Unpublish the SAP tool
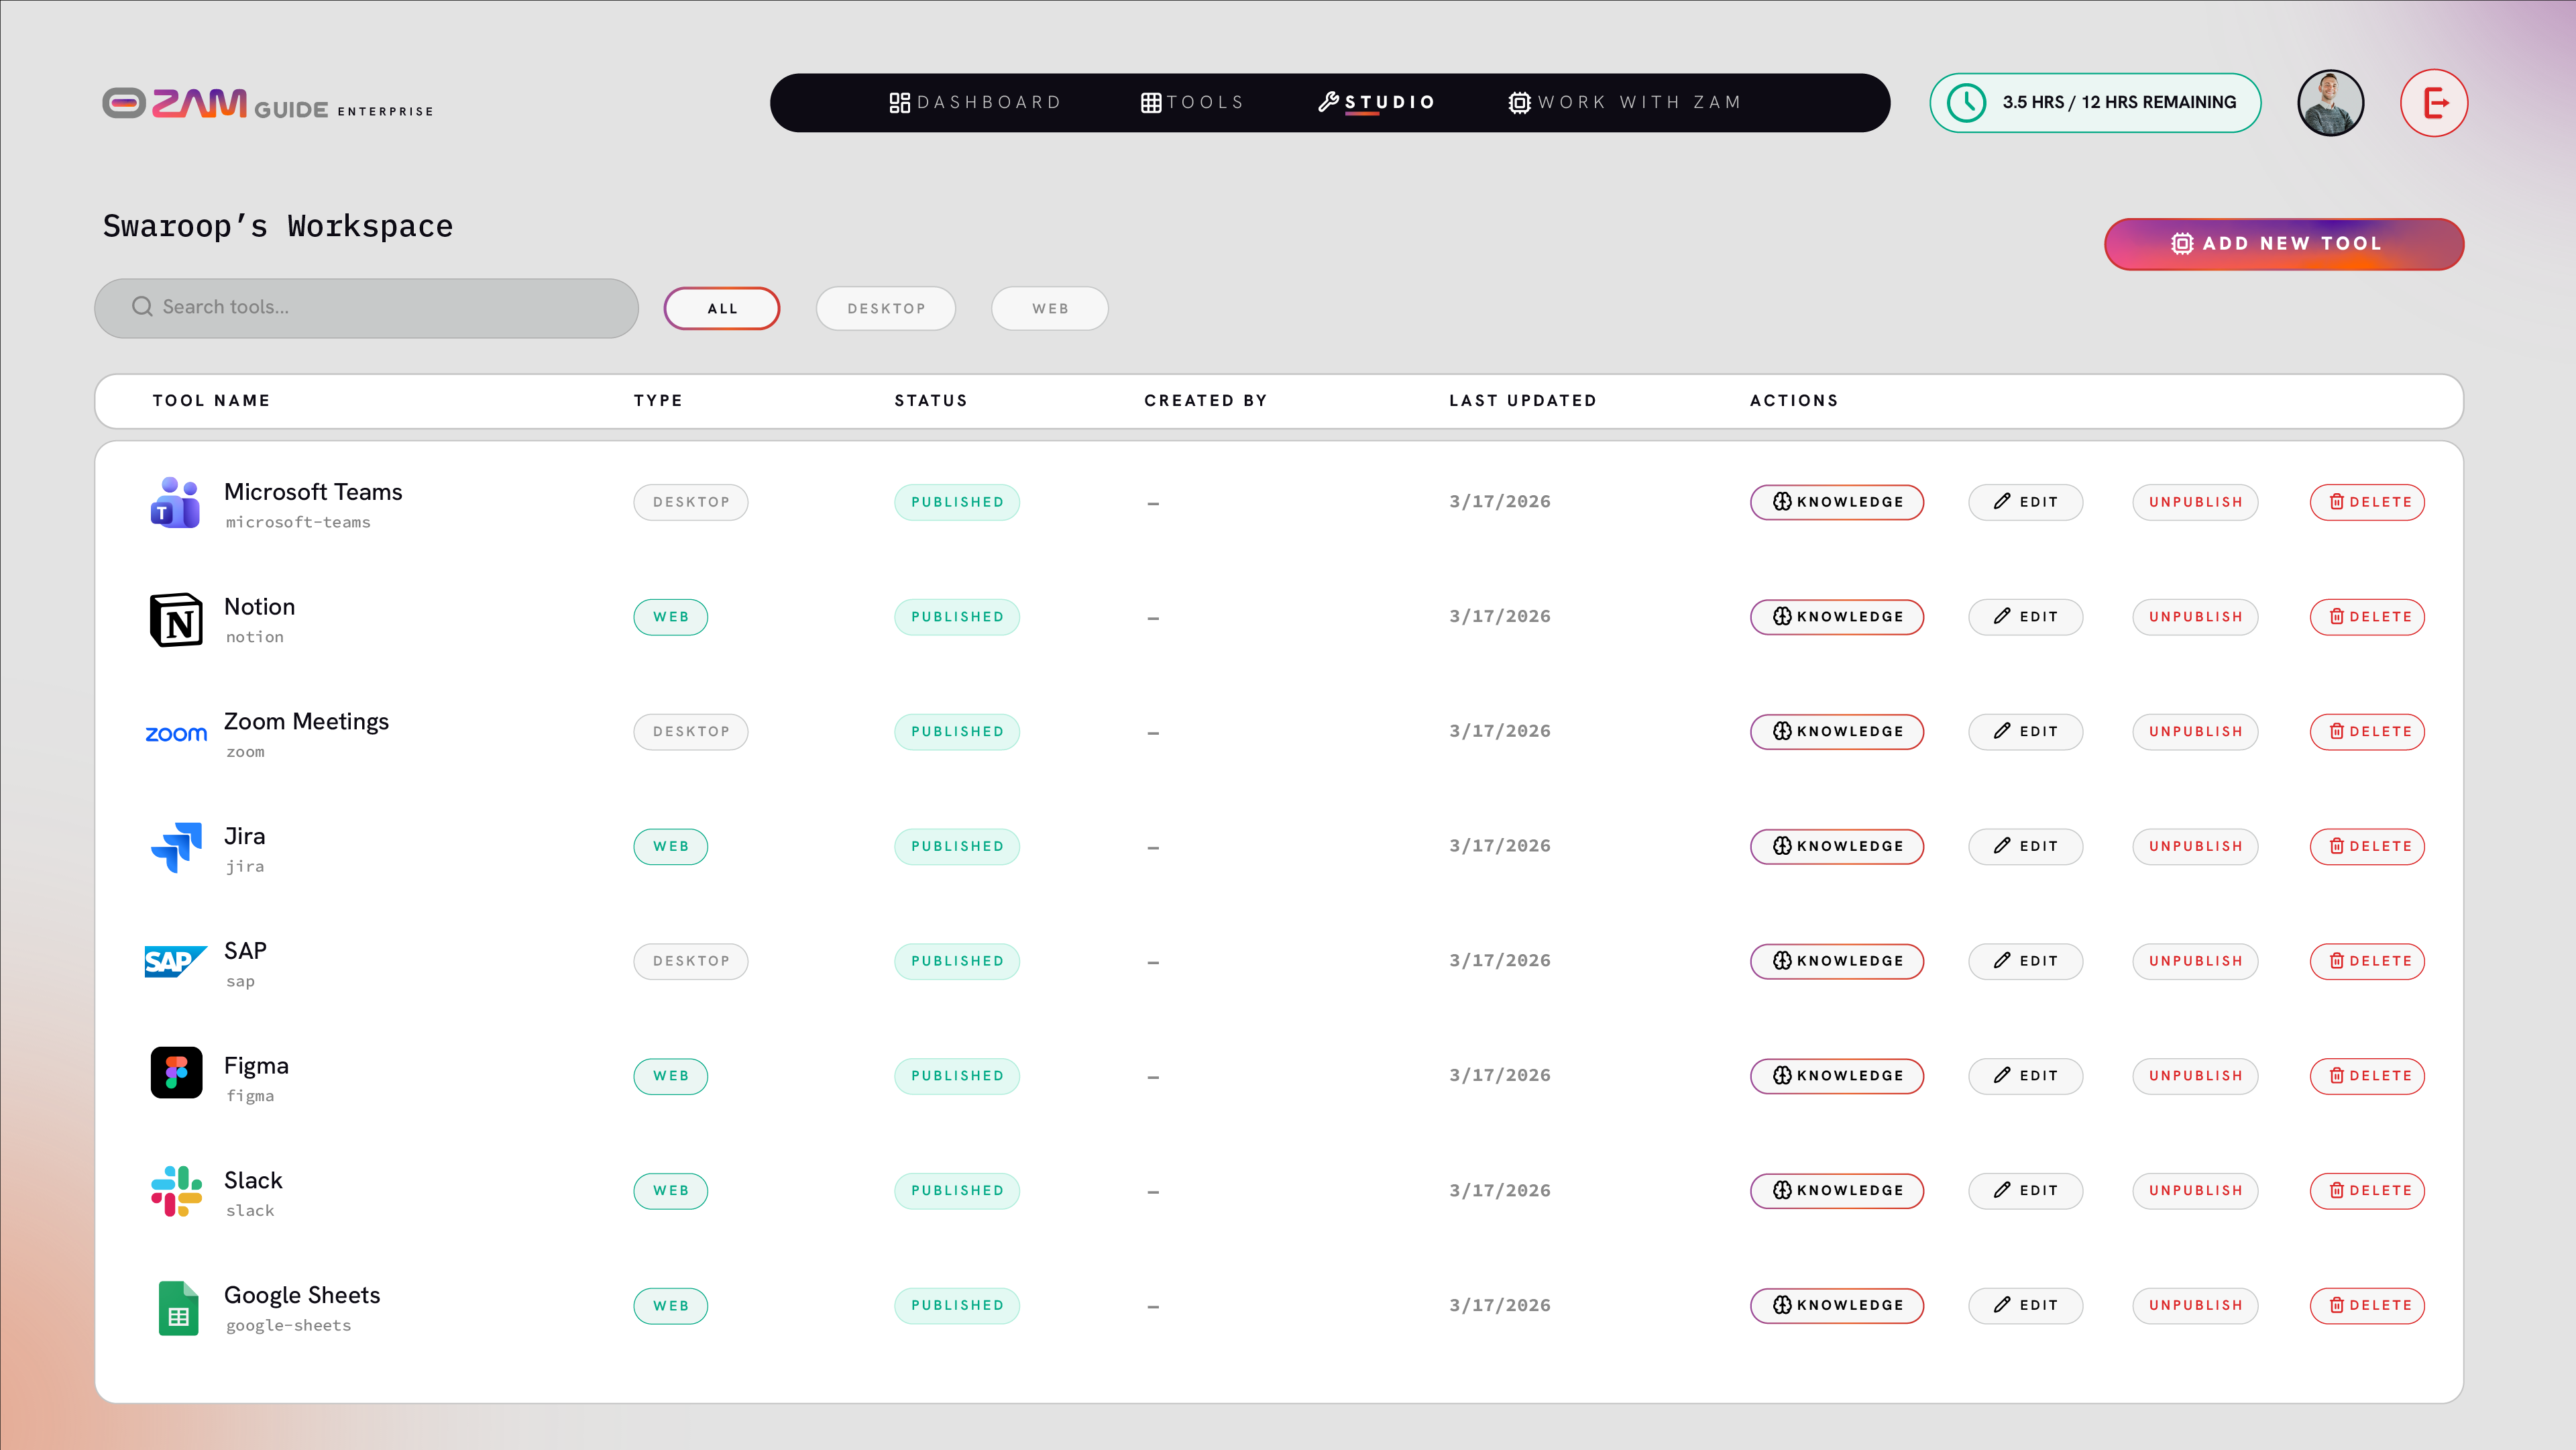The height and width of the screenshot is (1450, 2576). click(2195, 961)
